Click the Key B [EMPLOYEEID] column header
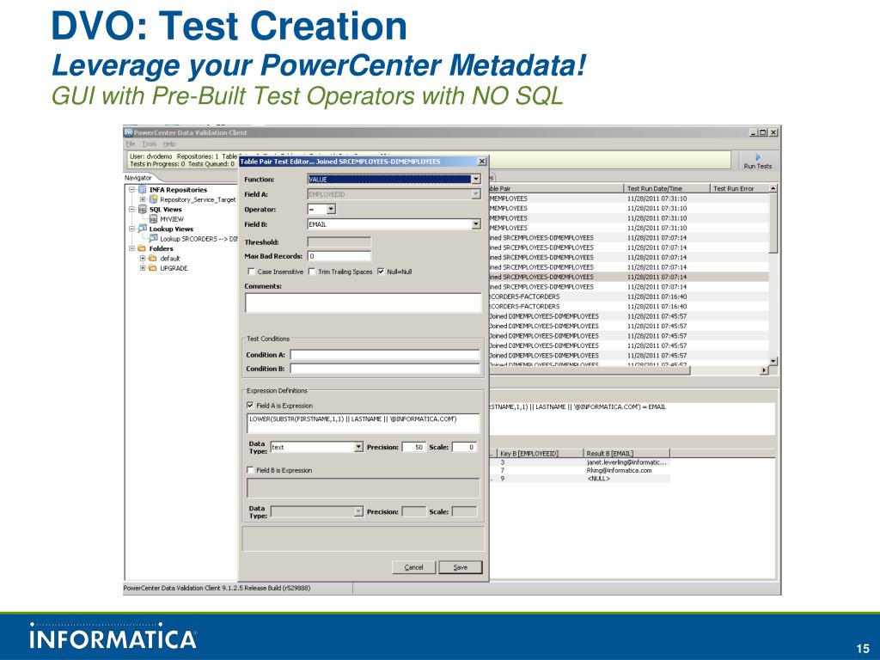Screen dimensions: 880x660 pos(540,453)
